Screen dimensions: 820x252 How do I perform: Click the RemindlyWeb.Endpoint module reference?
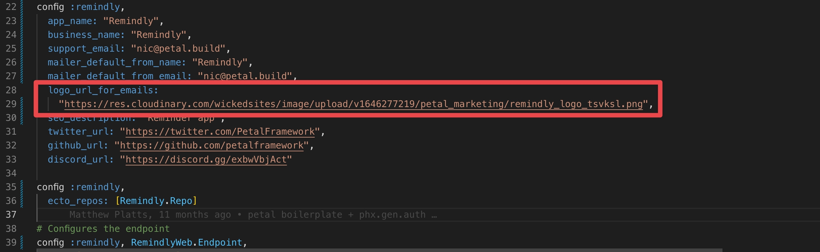coord(186,242)
